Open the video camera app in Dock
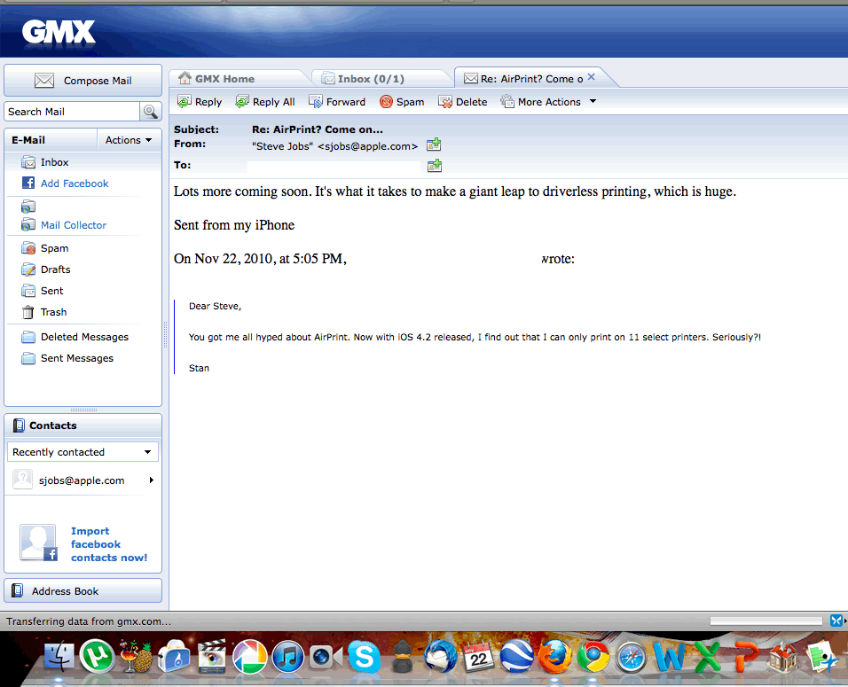 point(326,657)
